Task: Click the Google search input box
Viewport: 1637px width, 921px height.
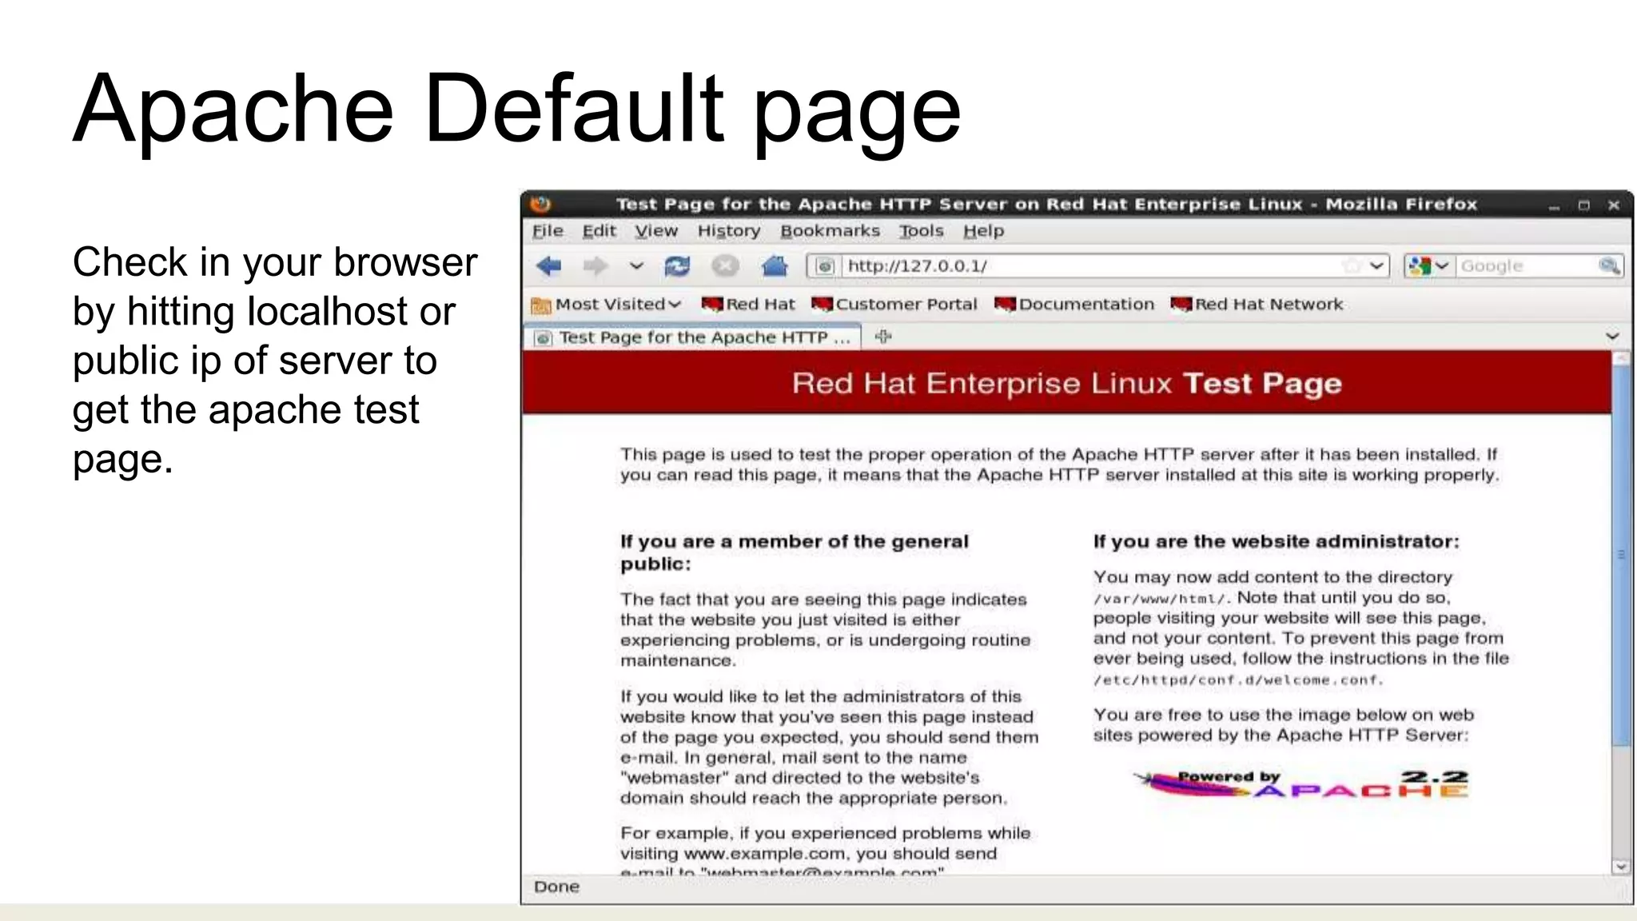Action: pyautogui.click(x=1527, y=266)
